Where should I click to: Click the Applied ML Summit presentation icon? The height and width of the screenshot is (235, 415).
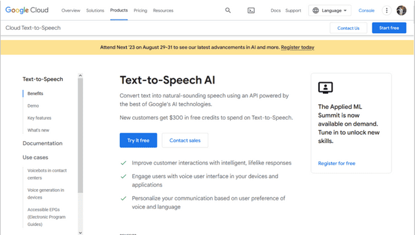[x=326, y=88]
